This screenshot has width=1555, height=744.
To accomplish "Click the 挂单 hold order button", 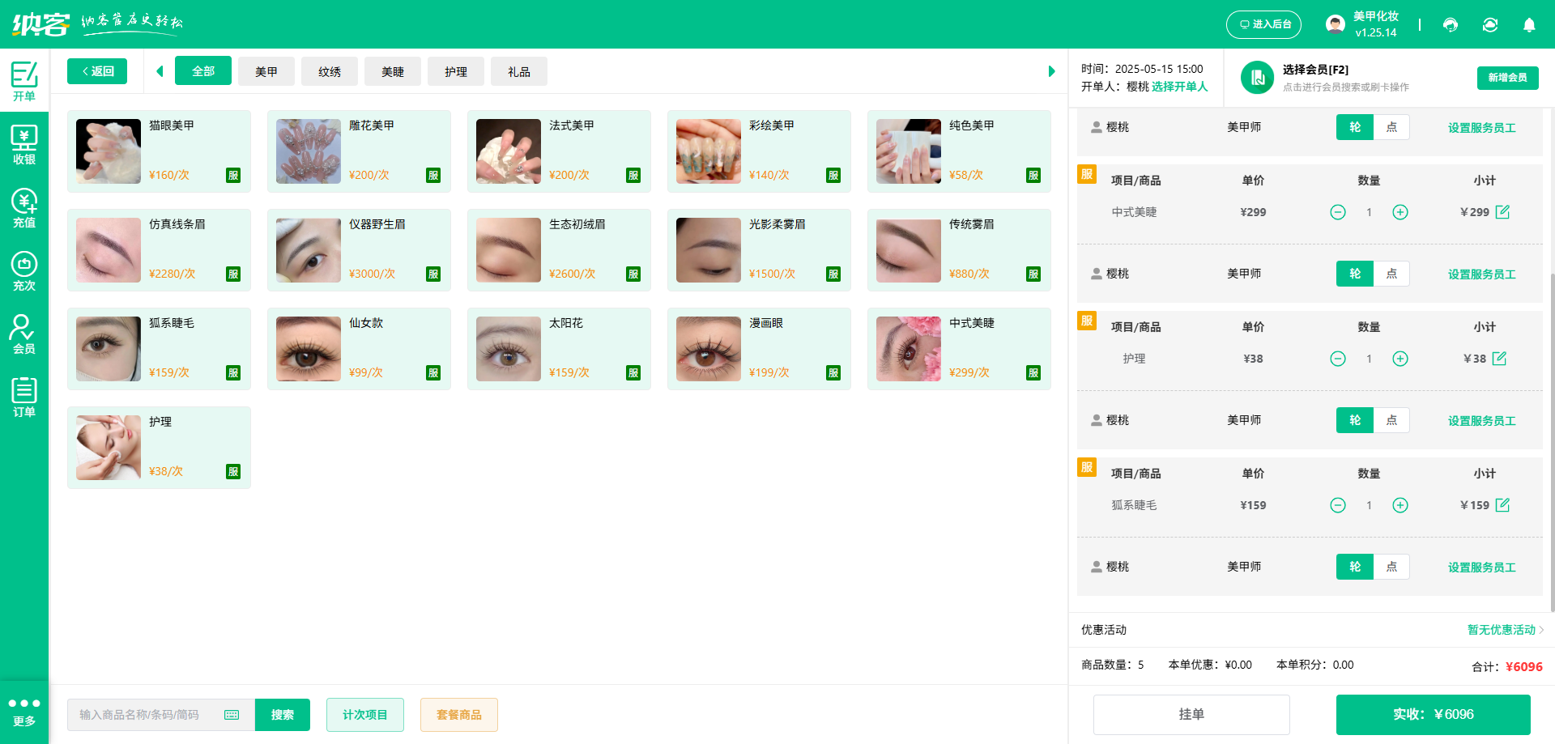I will click(x=1191, y=715).
